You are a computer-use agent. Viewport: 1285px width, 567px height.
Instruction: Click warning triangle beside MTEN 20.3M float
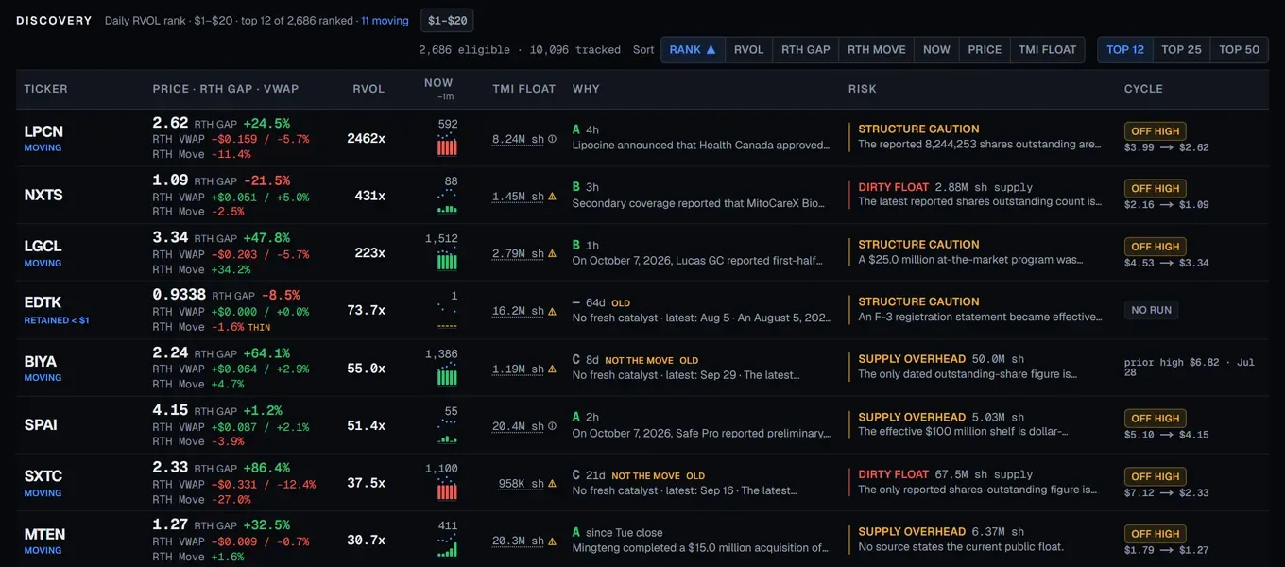coord(553,541)
